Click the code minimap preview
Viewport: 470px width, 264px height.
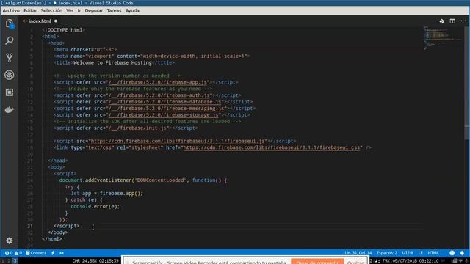click(442, 38)
